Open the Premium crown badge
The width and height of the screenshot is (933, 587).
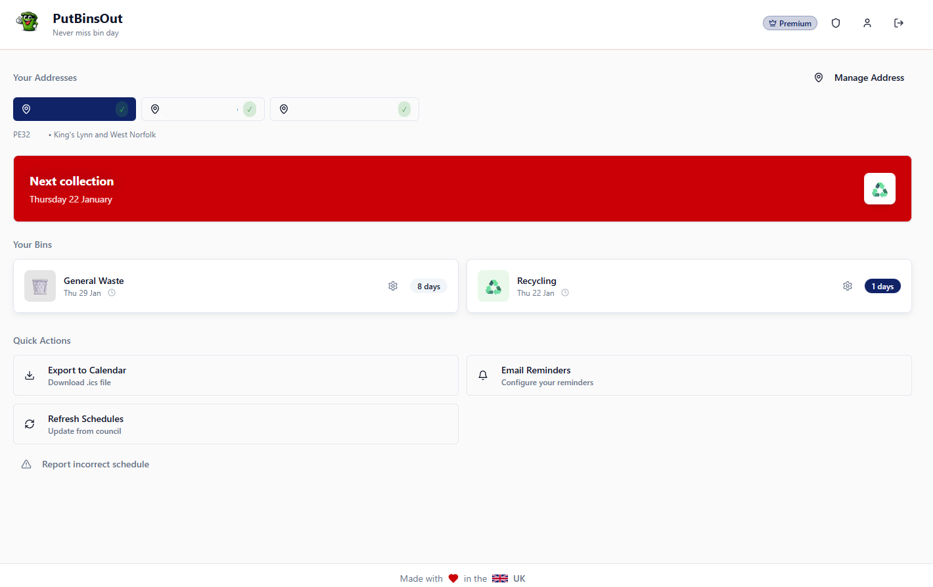click(790, 23)
